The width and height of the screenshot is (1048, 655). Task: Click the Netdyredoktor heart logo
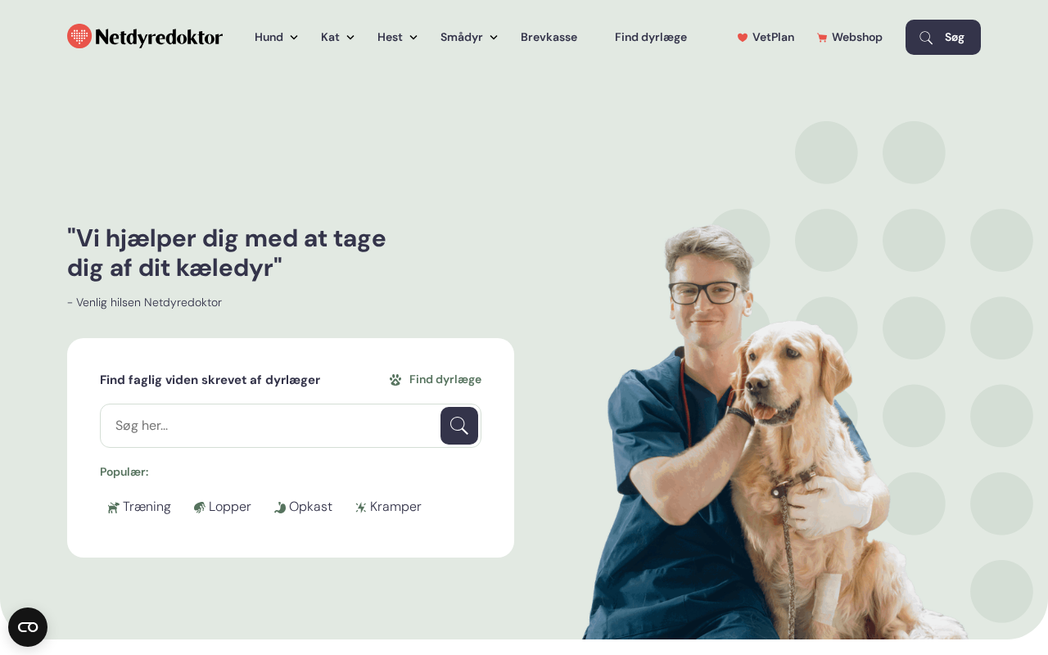pos(79,36)
